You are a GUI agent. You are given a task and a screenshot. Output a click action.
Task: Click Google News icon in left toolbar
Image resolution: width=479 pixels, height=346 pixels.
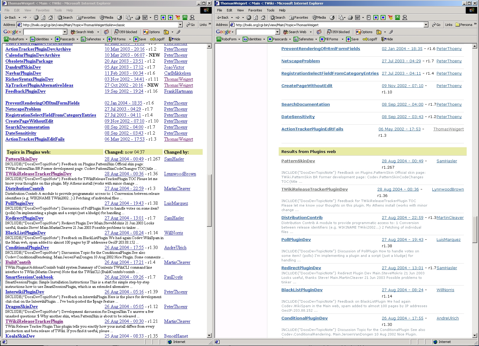click(x=106, y=32)
